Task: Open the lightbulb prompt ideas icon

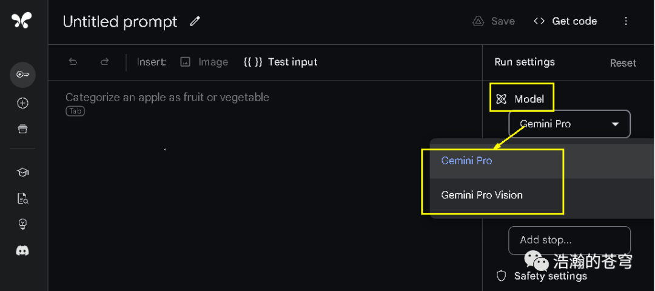Action: (22, 224)
